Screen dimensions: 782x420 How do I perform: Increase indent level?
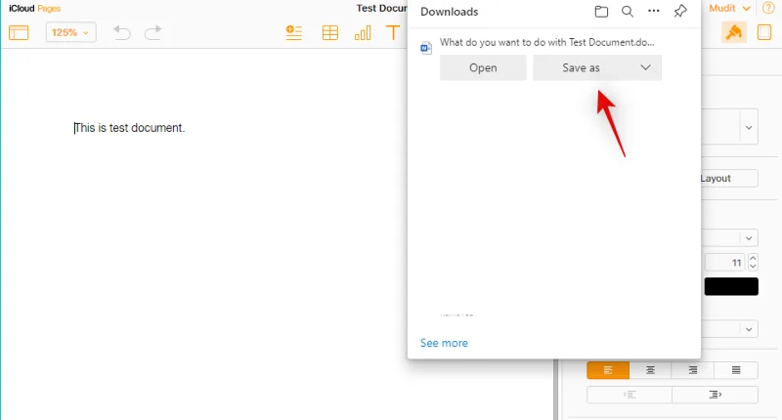[x=716, y=395]
